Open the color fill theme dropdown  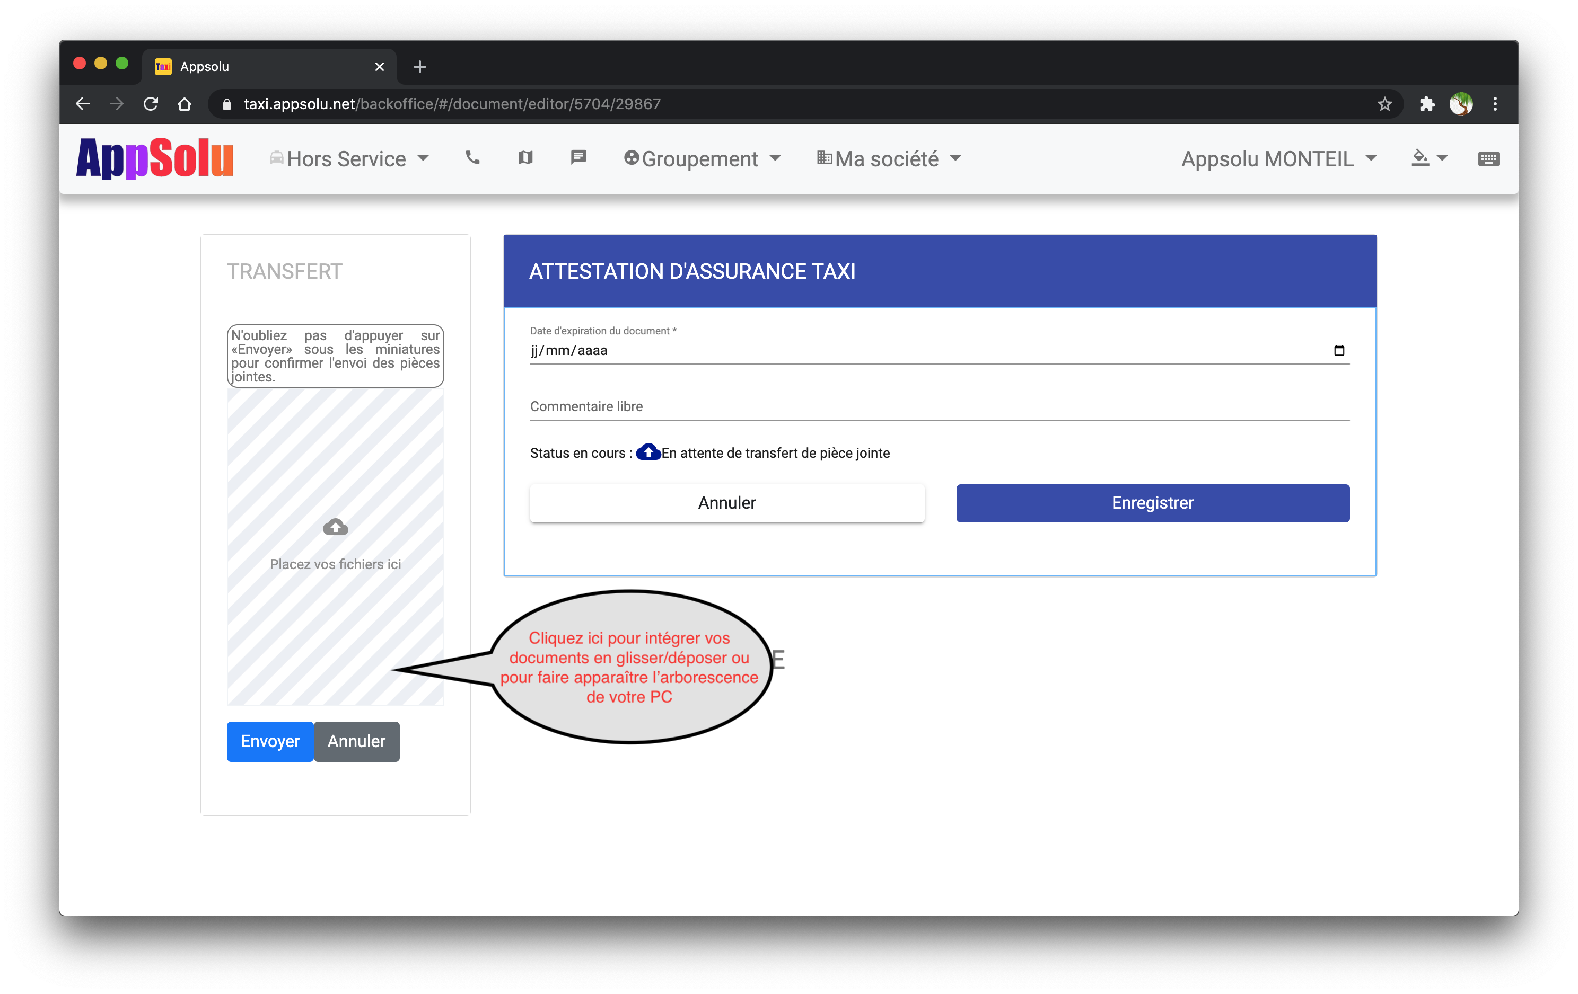[x=1428, y=158]
